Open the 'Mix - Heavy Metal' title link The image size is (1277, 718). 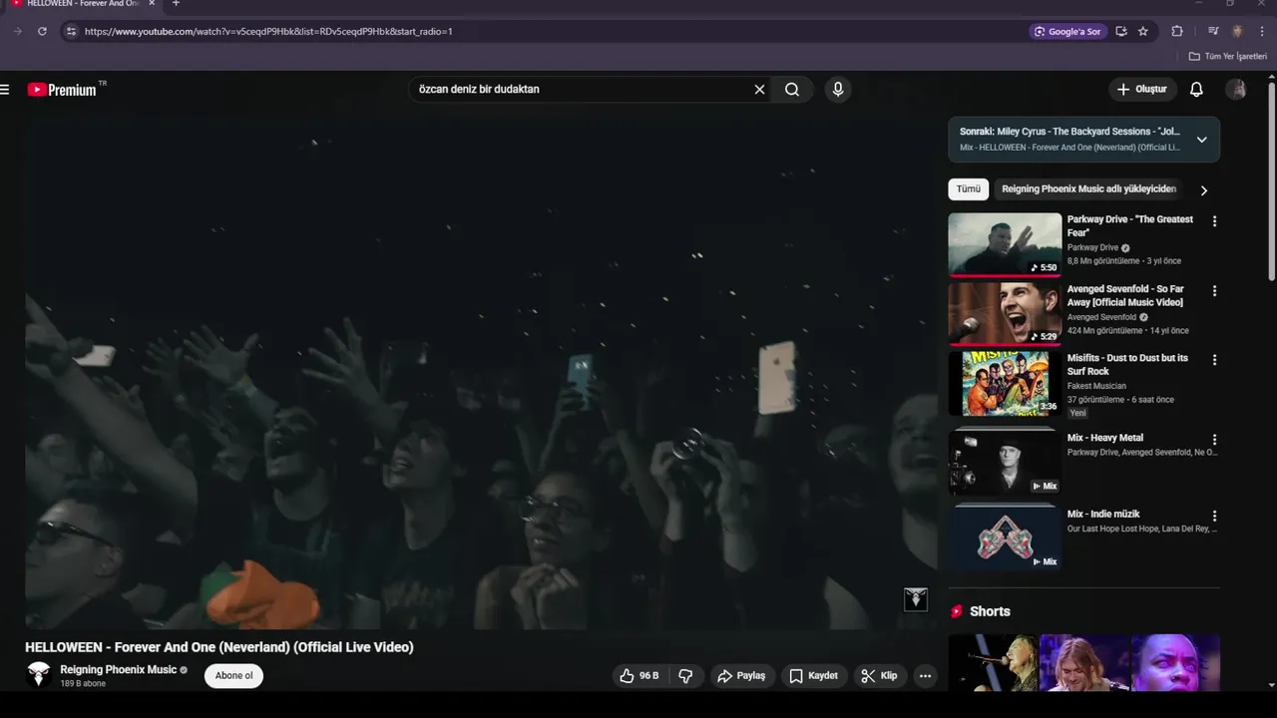(x=1105, y=438)
